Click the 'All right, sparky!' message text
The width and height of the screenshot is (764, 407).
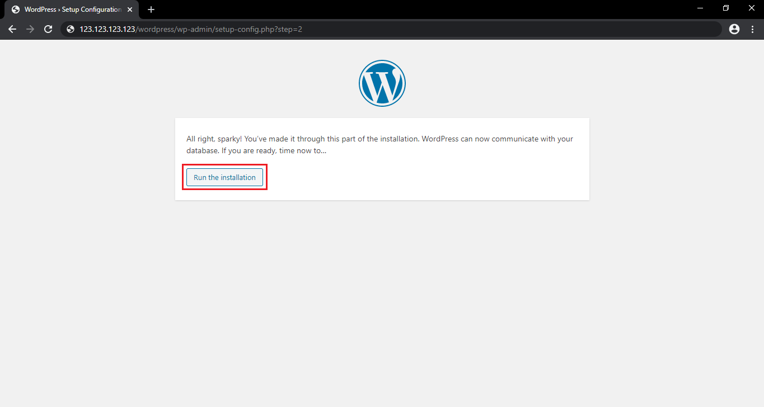coord(379,145)
